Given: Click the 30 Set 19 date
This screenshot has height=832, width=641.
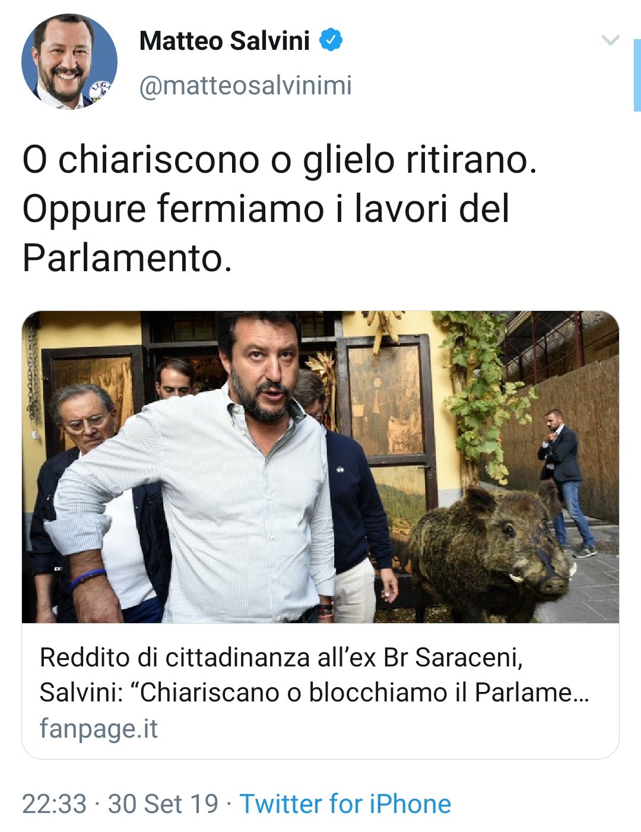Looking at the screenshot, I should pos(163,804).
